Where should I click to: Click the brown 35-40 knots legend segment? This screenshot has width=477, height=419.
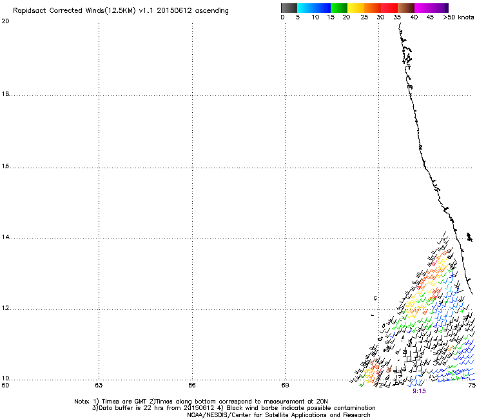pyautogui.click(x=406, y=8)
